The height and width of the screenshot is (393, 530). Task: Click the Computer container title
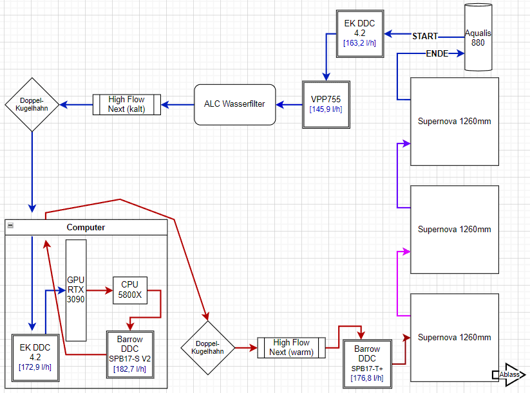[x=86, y=227]
